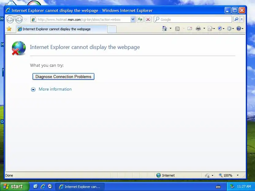Click the RSS feeds icon
Screen dimensions: 255x191
click(177, 29)
